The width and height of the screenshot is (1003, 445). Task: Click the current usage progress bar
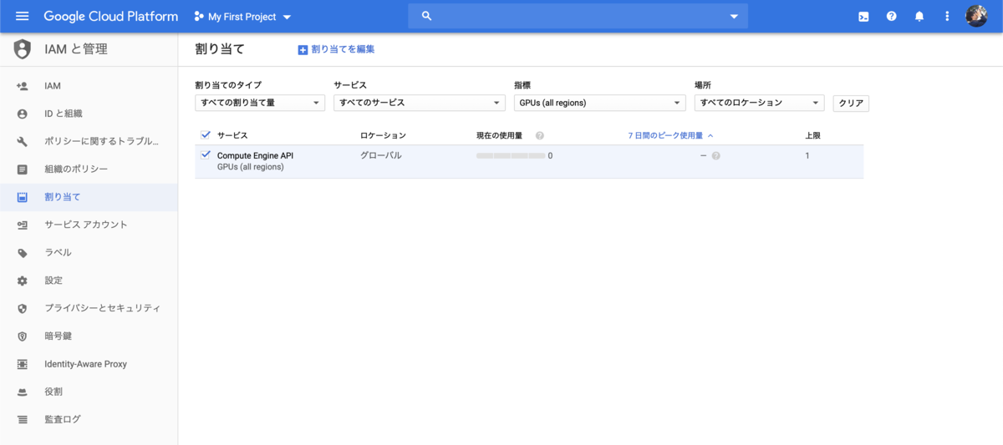[x=511, y=155]
